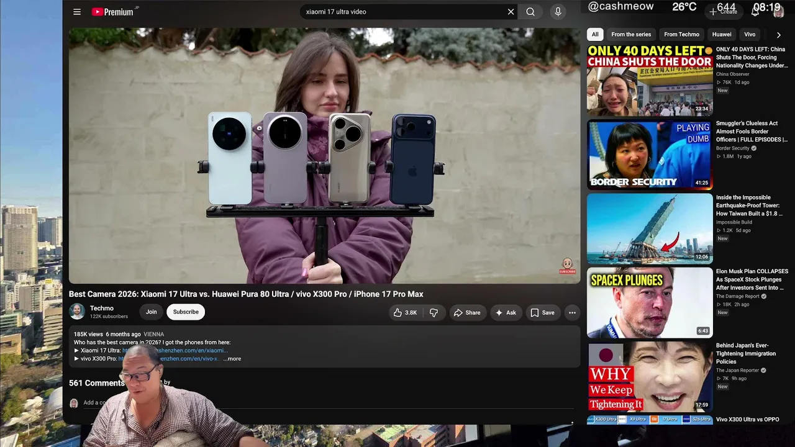Image resolution: width=795 pixels, height=447 pixels.
Task: Open Smuggler's Clueless Act video title
Action: [752, 132]
